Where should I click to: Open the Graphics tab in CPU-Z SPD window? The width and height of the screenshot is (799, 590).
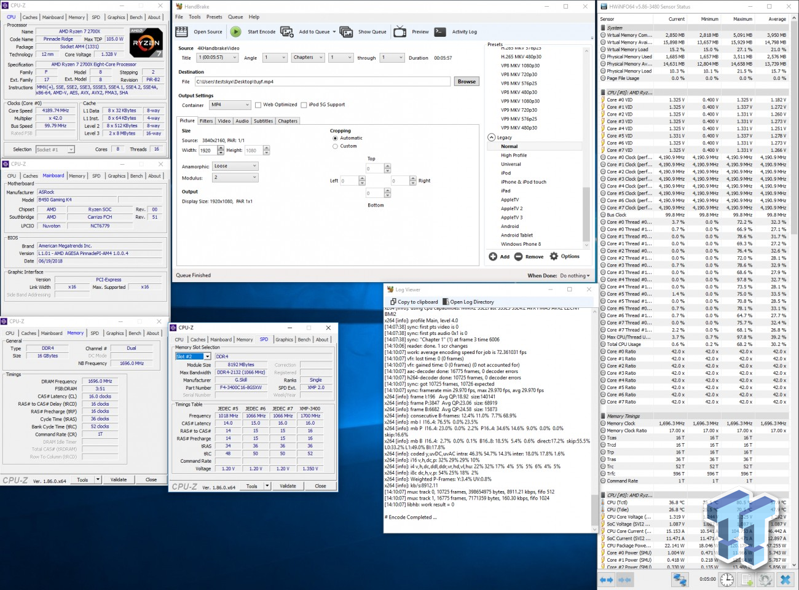tap(284, 339)
